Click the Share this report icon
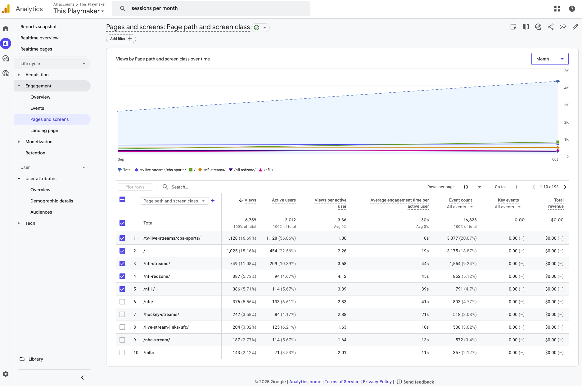 (x=550, y=27)
